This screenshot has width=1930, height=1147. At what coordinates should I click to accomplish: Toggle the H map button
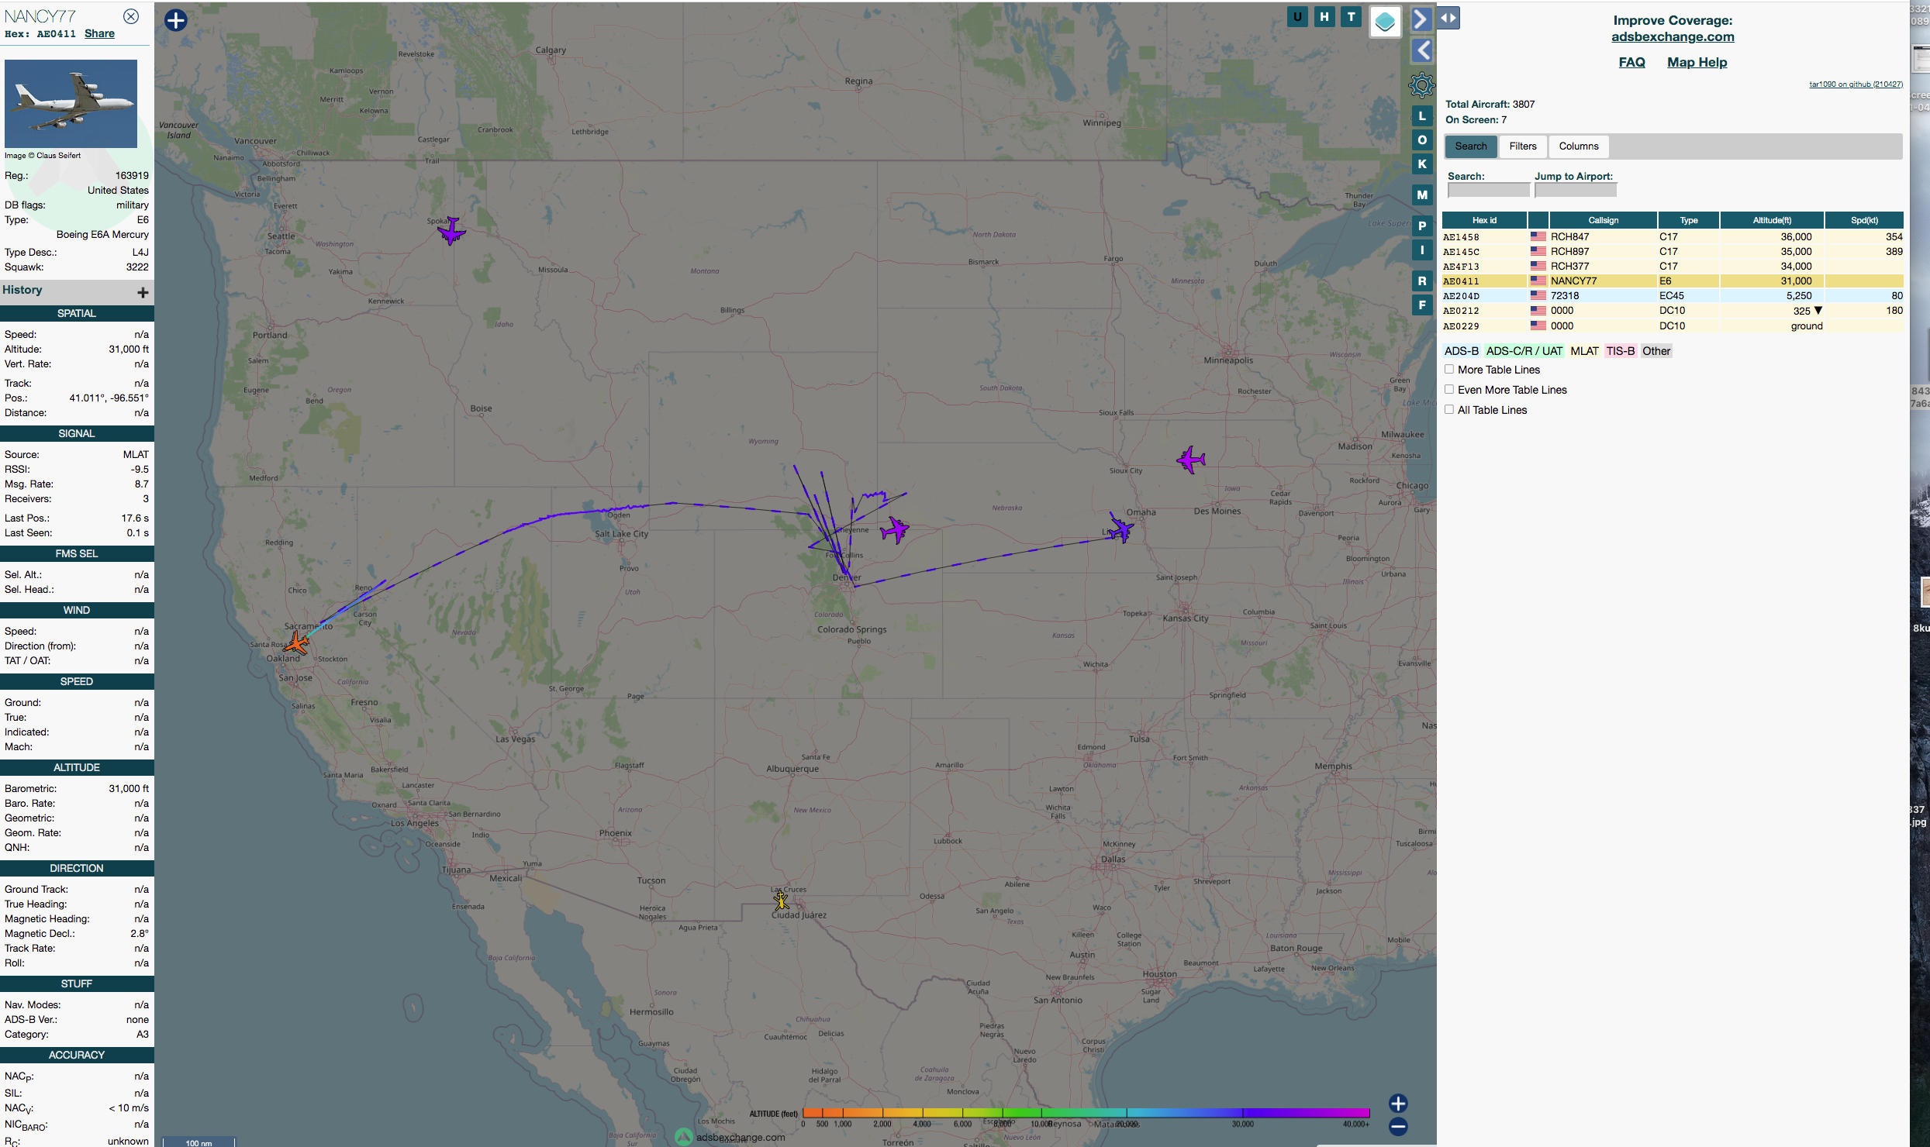(x=1324, y=17)
